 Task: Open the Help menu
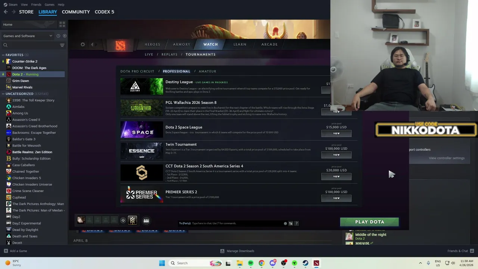click(61, 4)
